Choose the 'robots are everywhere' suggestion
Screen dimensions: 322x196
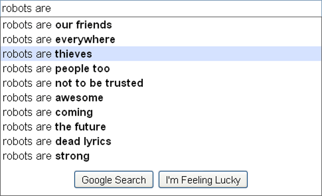click(161, 40)
